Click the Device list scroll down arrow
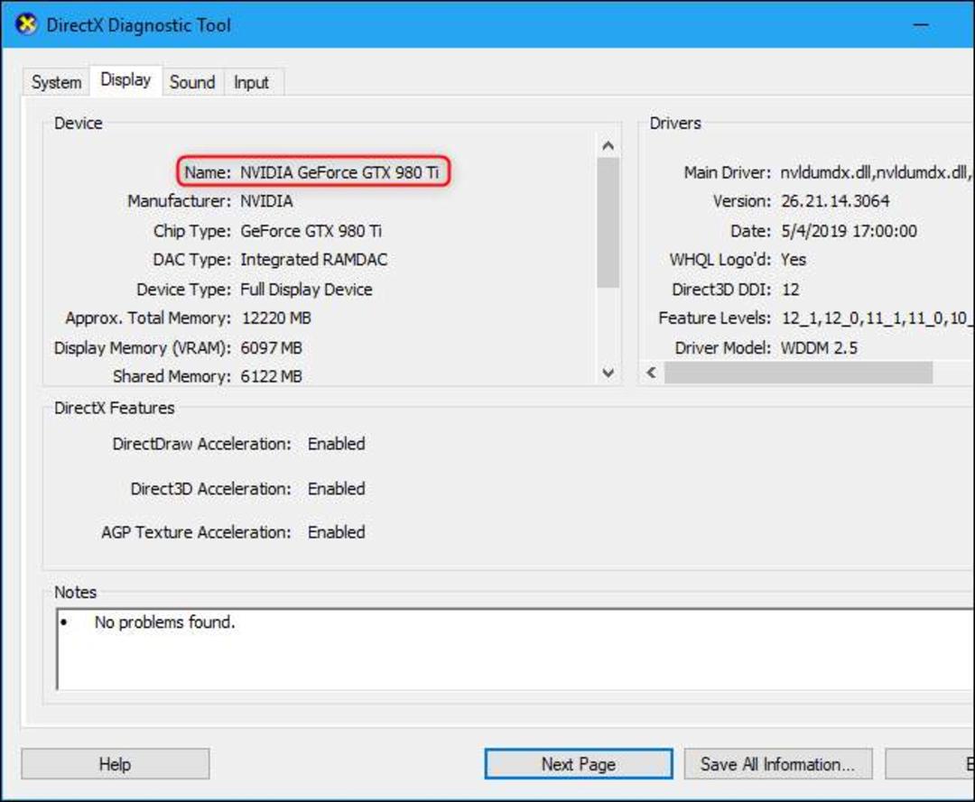The width and height of the screenshot is (975, 802). pos(608,373)
